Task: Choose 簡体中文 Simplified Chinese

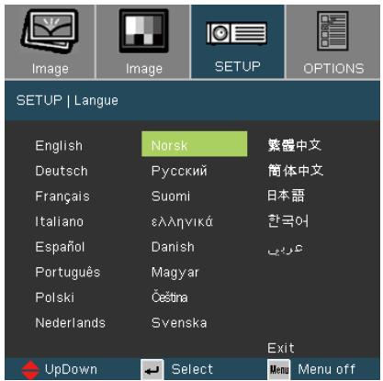Action: (x=296, y=171)
